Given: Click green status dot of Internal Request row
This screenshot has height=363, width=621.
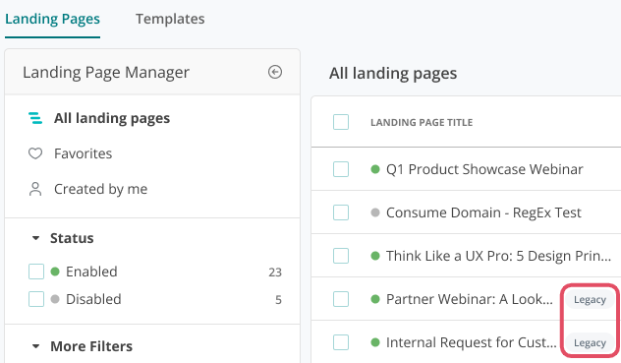Looking at the screenshot, I should (375, 342).
